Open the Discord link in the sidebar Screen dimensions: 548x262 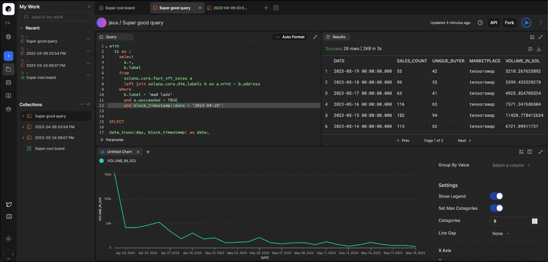click(x=8, y=216)
